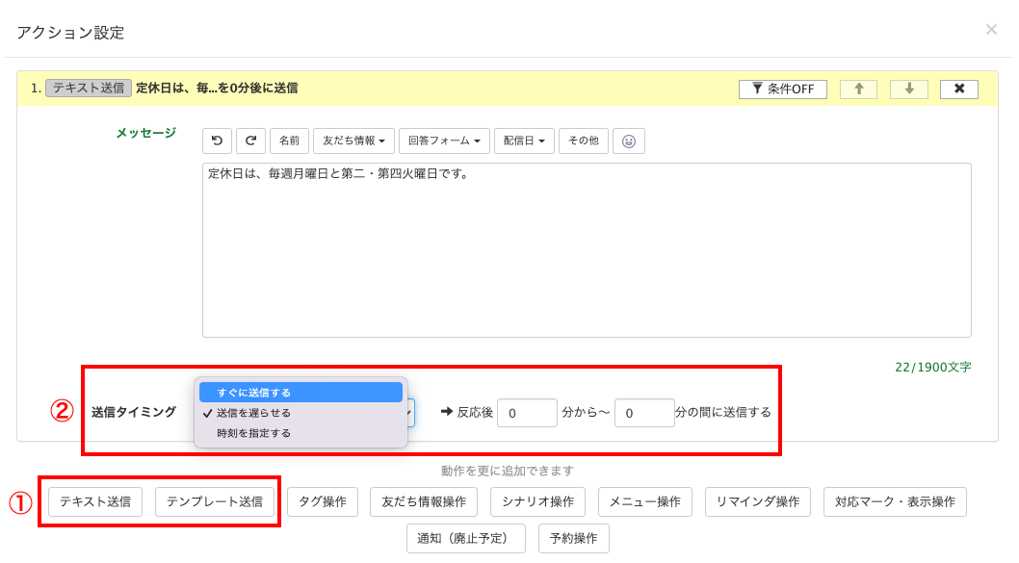Click the first minutes input after 反応後
Screen dimensions: 1019x563
[x=527, y=413]
